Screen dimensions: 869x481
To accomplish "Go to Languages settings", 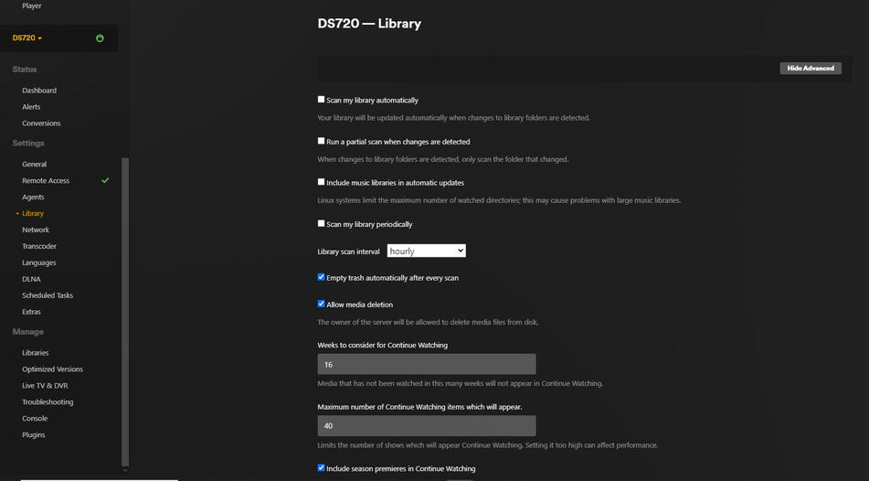I will (x=38, y=262).
